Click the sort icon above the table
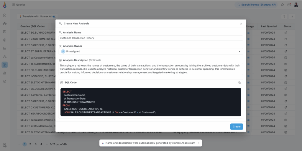 tap(292, 17)
